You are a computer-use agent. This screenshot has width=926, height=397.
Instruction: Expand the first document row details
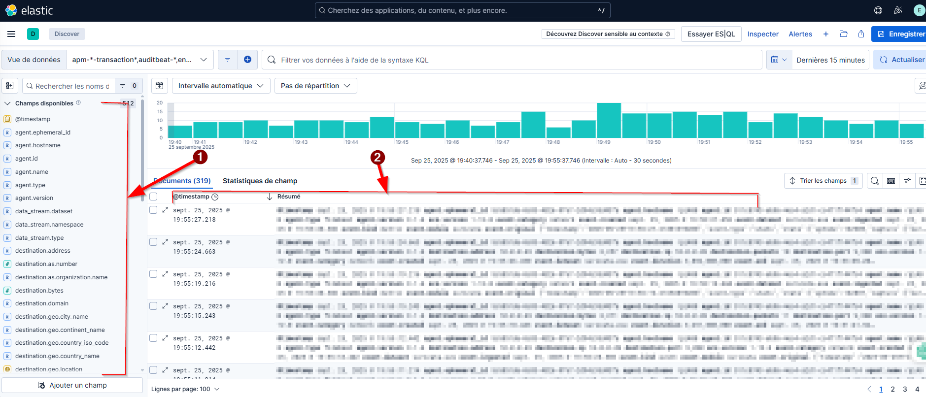(165, 210)
